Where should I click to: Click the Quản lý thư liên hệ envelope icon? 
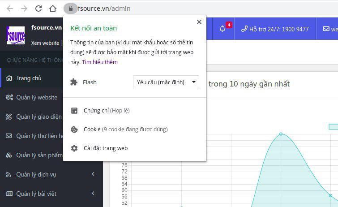[x=9, y=136]
